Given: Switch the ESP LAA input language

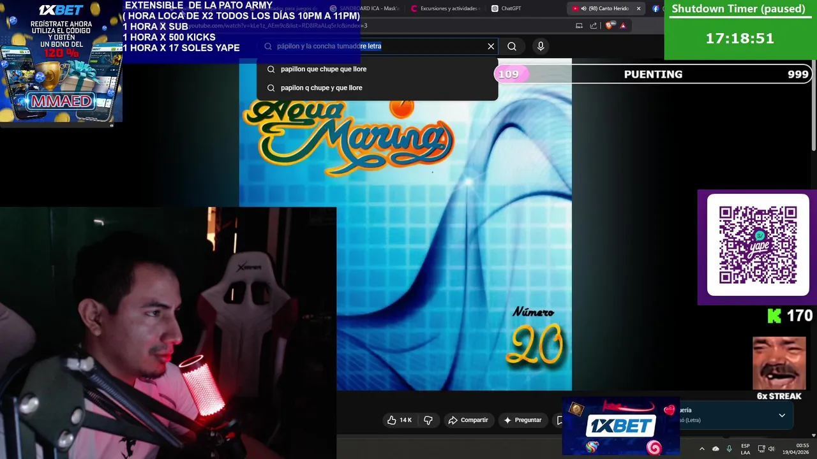Looking at the screenshot, I should point(746,449).
